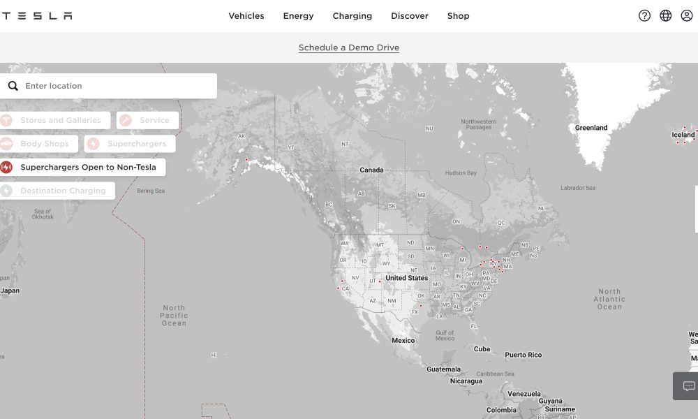Click the Guatemala map label

[x=443, y=369]
